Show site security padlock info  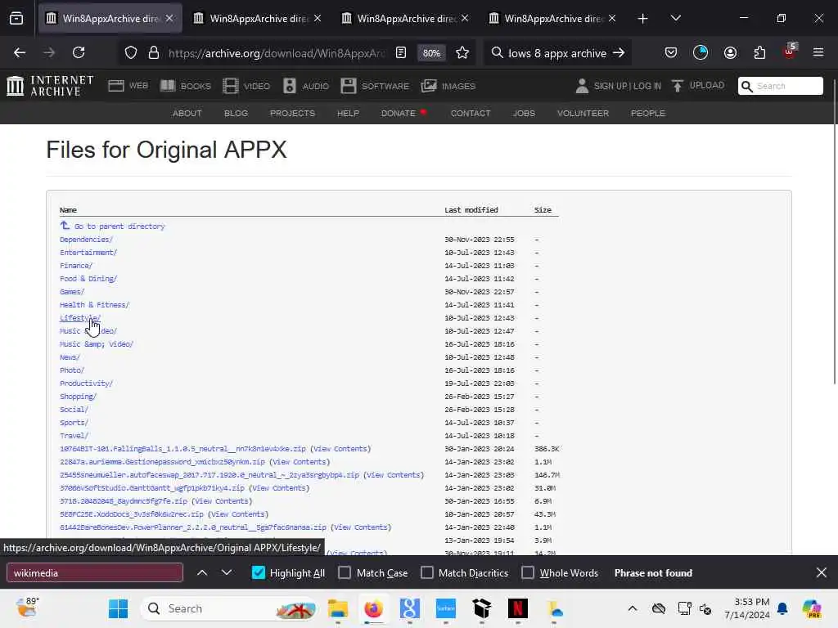click(154, 53)
